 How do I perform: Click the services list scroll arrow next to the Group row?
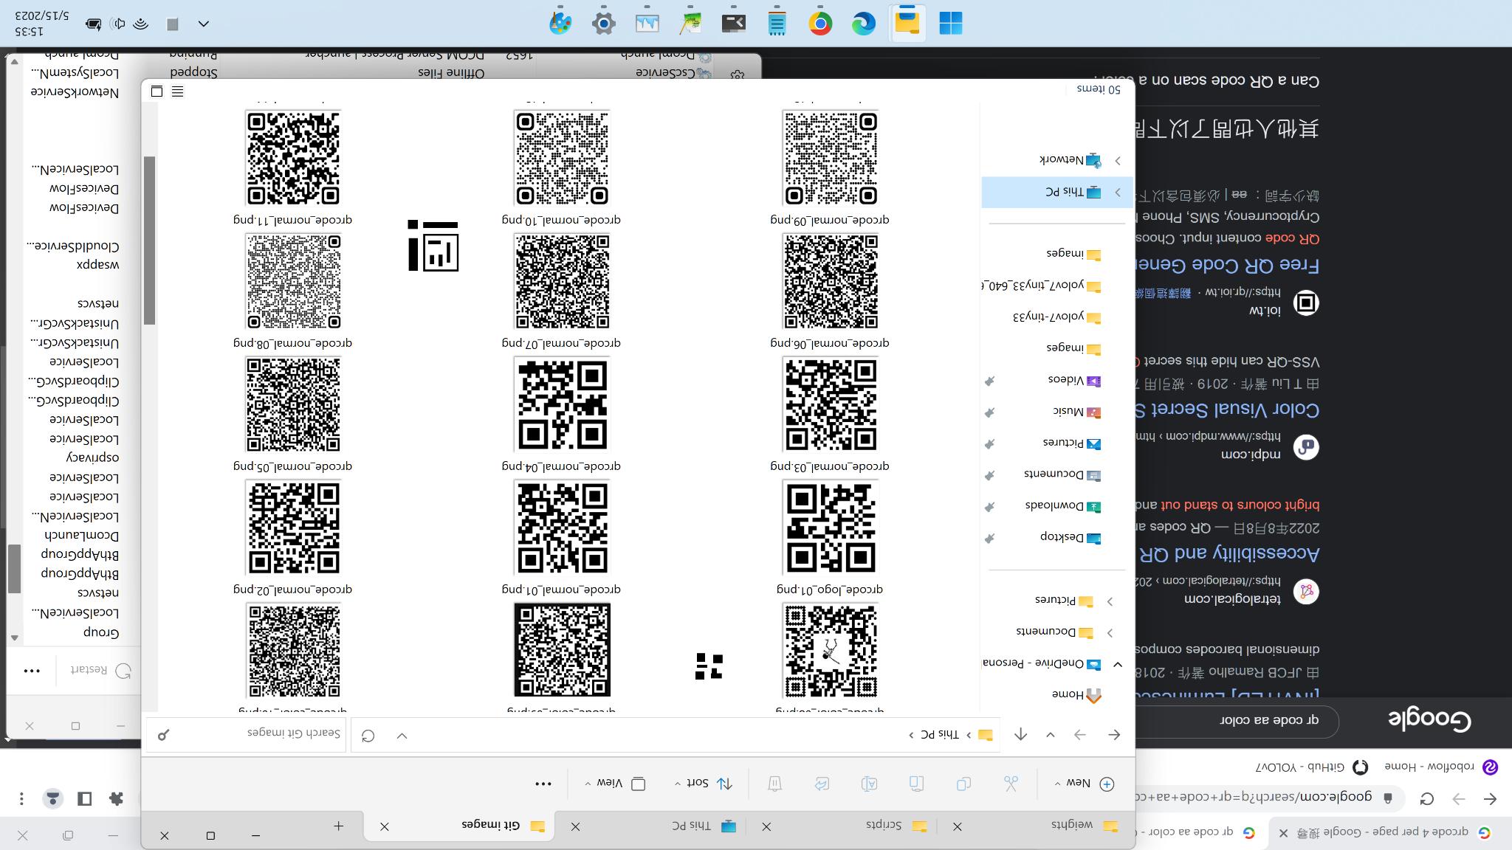(14, 637)
